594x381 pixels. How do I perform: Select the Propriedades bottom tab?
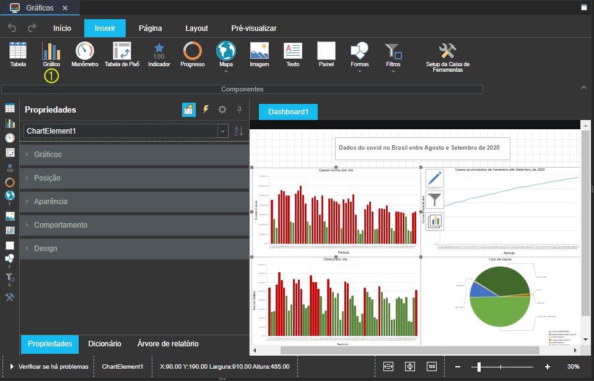click(50, 344)
